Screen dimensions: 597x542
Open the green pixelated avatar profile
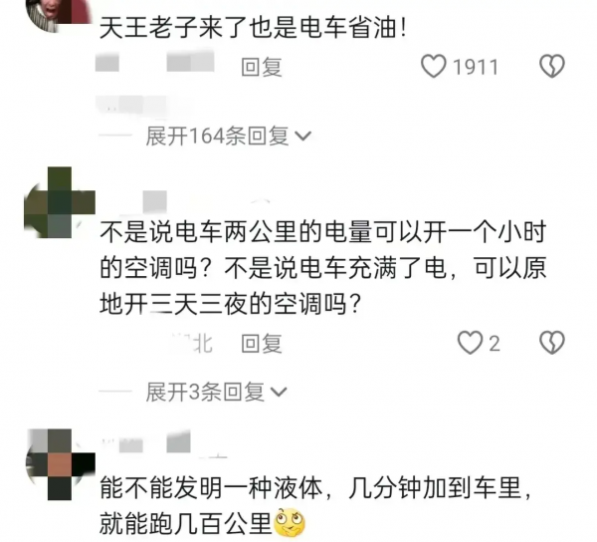point(60,202)
